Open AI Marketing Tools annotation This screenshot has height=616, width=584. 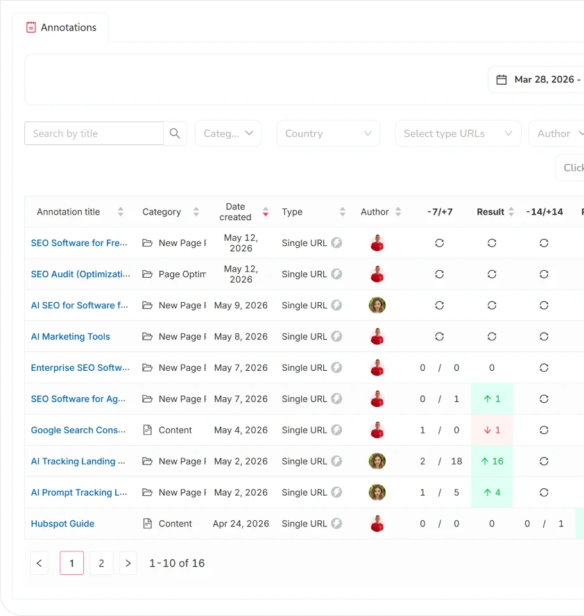[x=70, y=337]
